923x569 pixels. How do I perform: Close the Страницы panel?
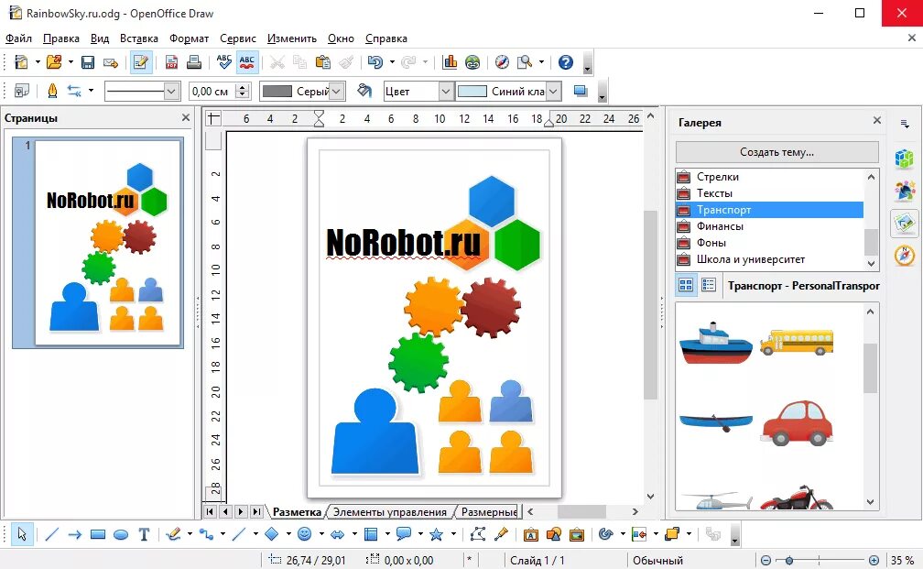[186, 118]
